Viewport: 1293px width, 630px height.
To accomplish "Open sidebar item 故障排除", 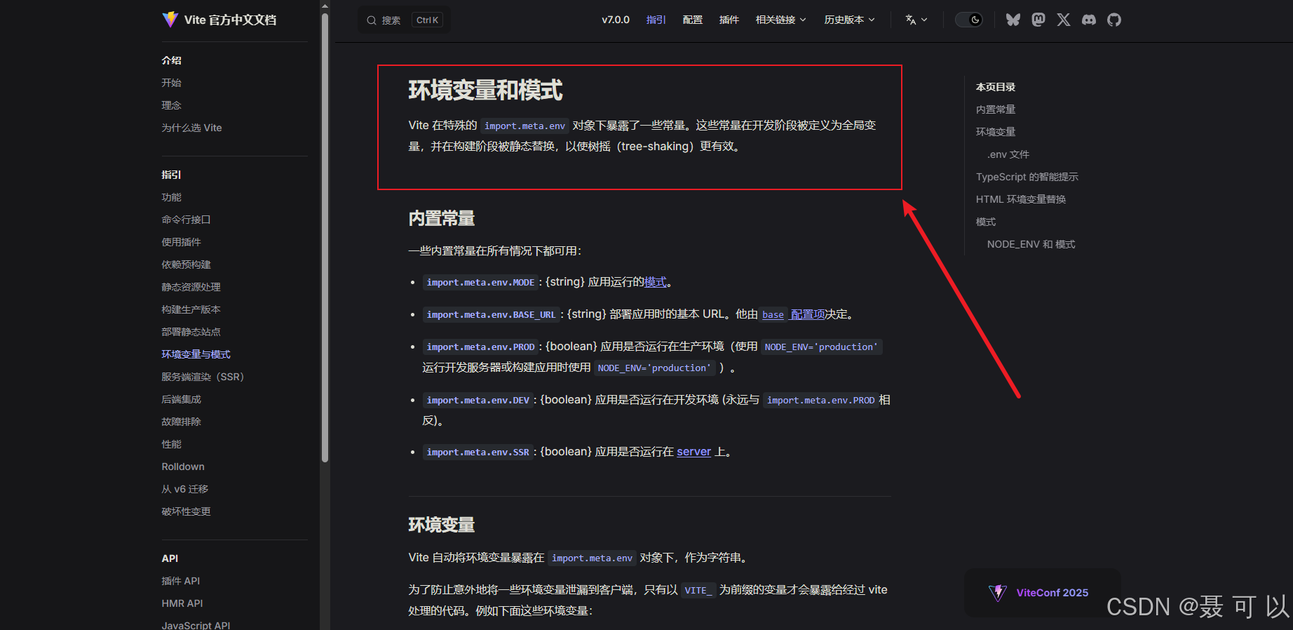I will [x=181, y=422].
